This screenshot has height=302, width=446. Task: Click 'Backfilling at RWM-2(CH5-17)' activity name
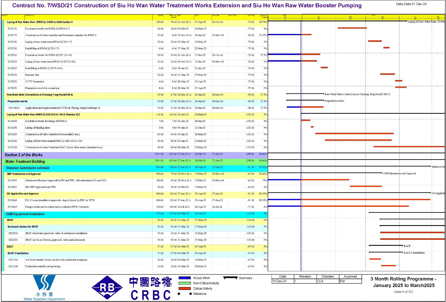[x=42, y=49]
